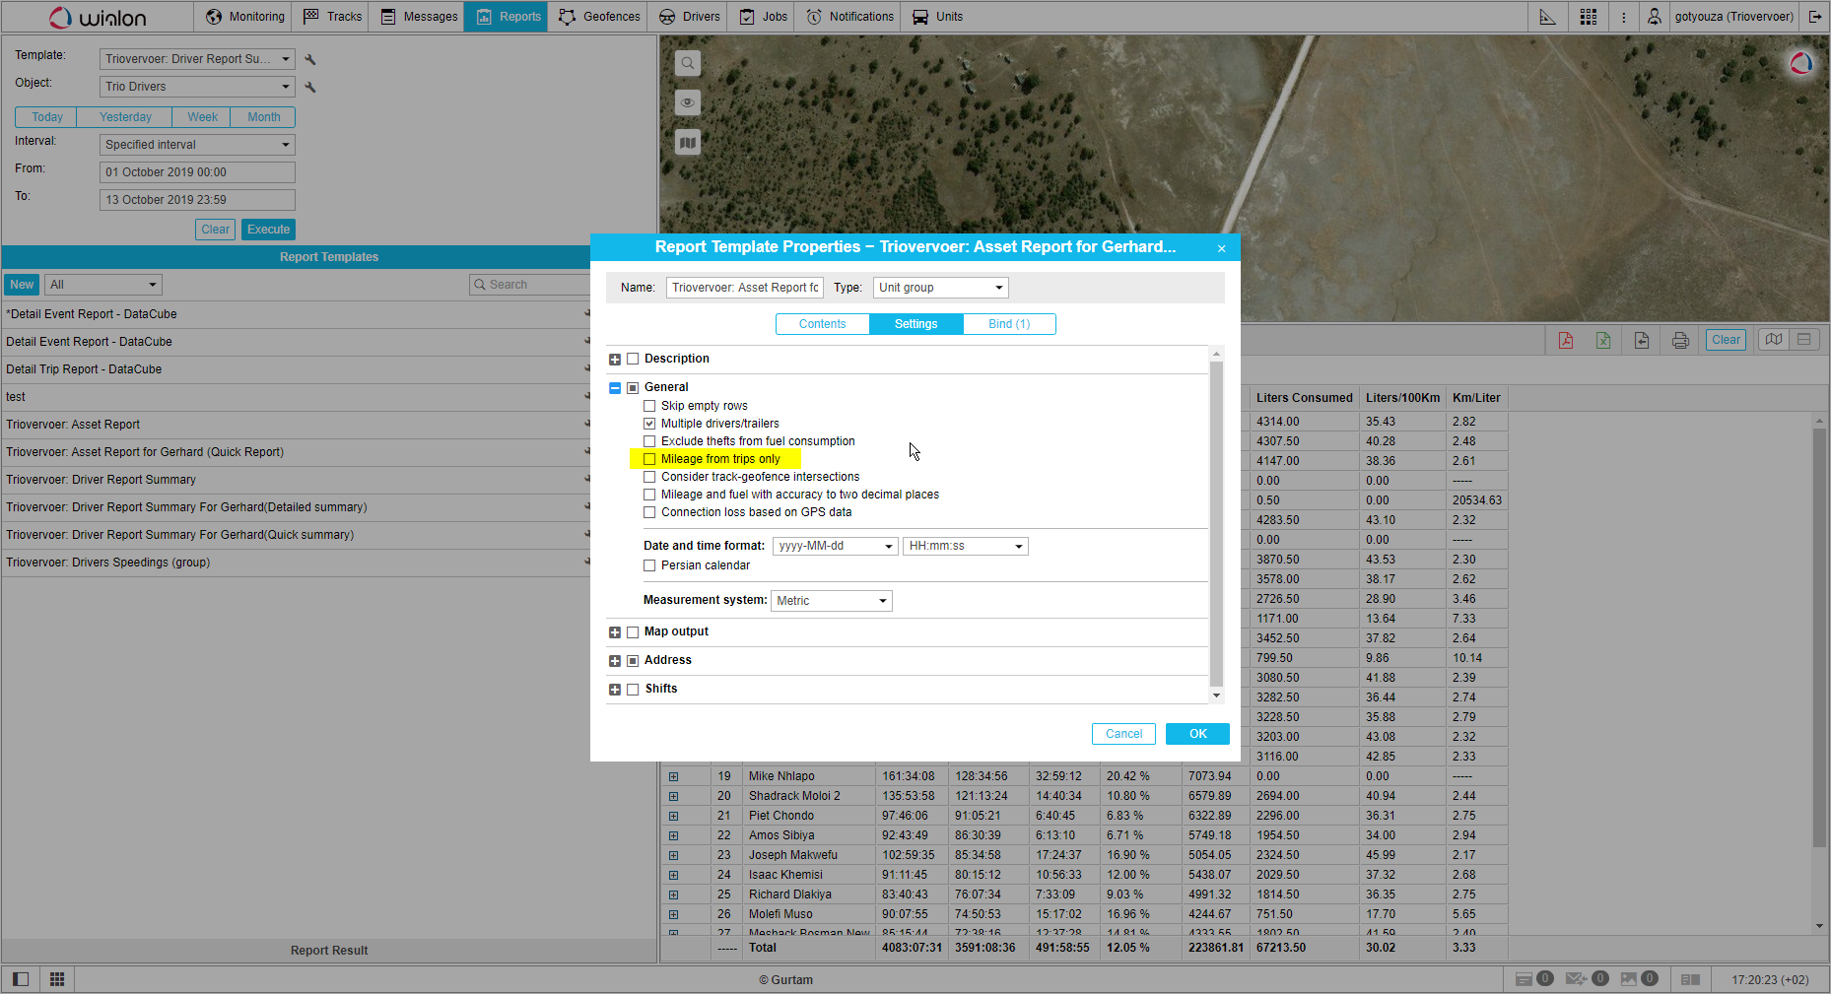Tick the Skip empty rows checkbox
Image resolution: width=1831 pixels, height=994 pixels.
point(649,406)
